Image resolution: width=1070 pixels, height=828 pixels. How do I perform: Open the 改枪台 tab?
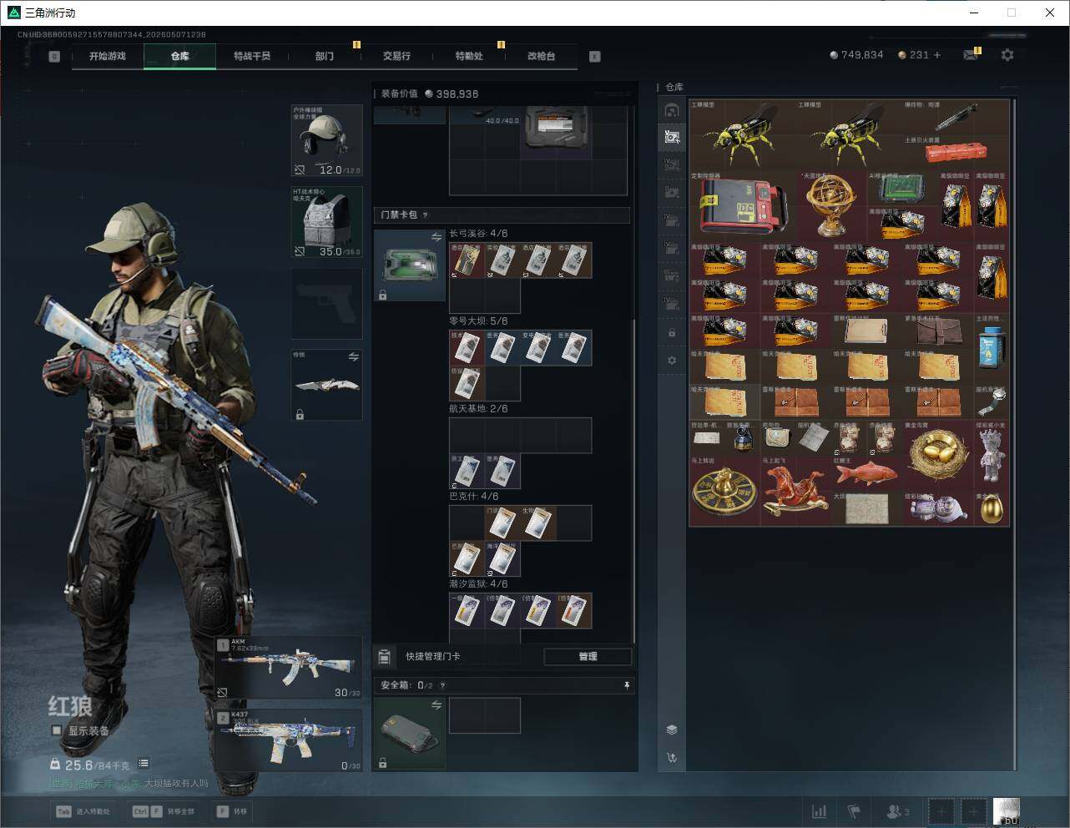541,56
